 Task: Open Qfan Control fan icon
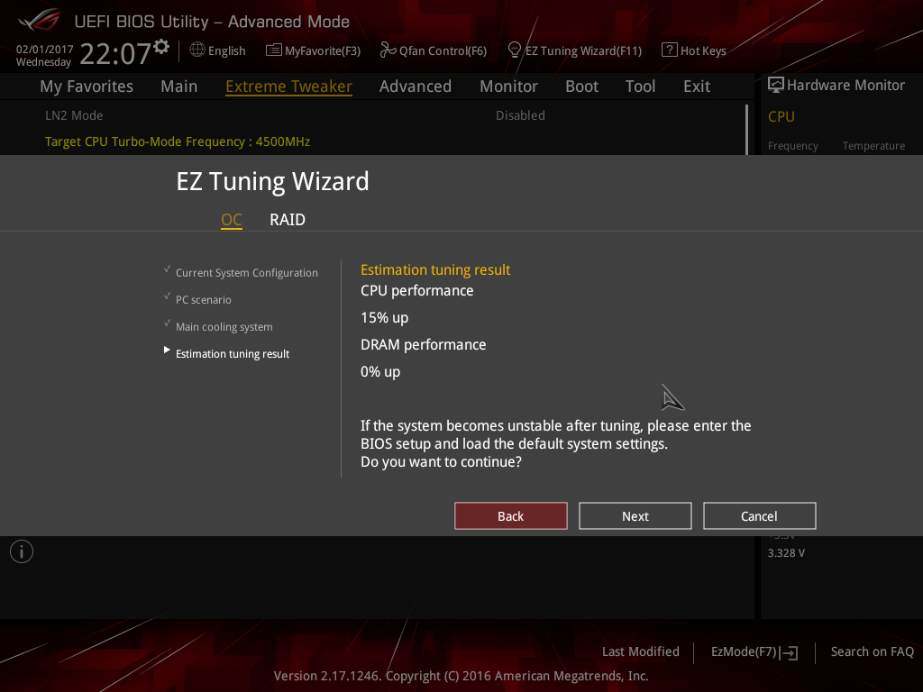[388, 50]
